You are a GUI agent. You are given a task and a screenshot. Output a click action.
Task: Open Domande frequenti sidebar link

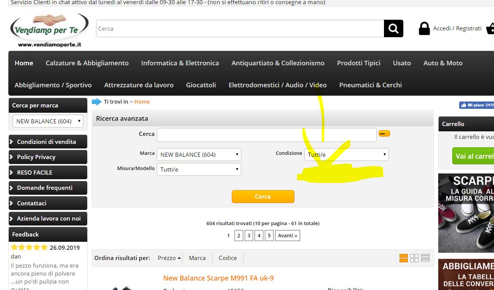(48, 188)
